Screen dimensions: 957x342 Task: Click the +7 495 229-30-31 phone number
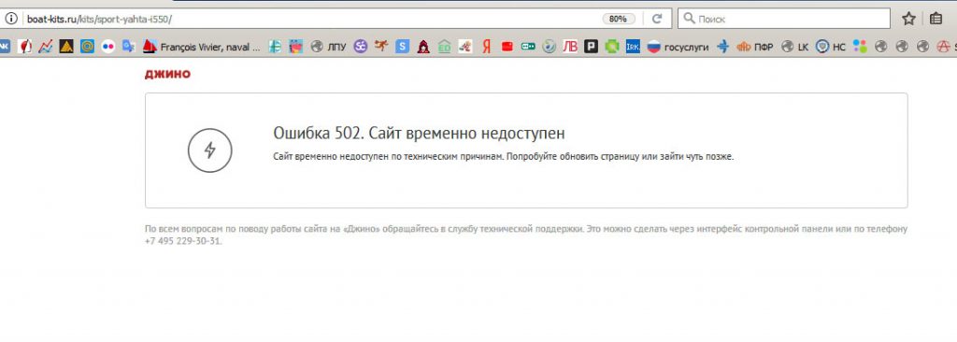183,241
